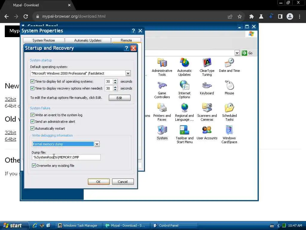Toggle Time to display list of operating systems
This screenshot has width=306, height=230.
[x=32, y=81]
